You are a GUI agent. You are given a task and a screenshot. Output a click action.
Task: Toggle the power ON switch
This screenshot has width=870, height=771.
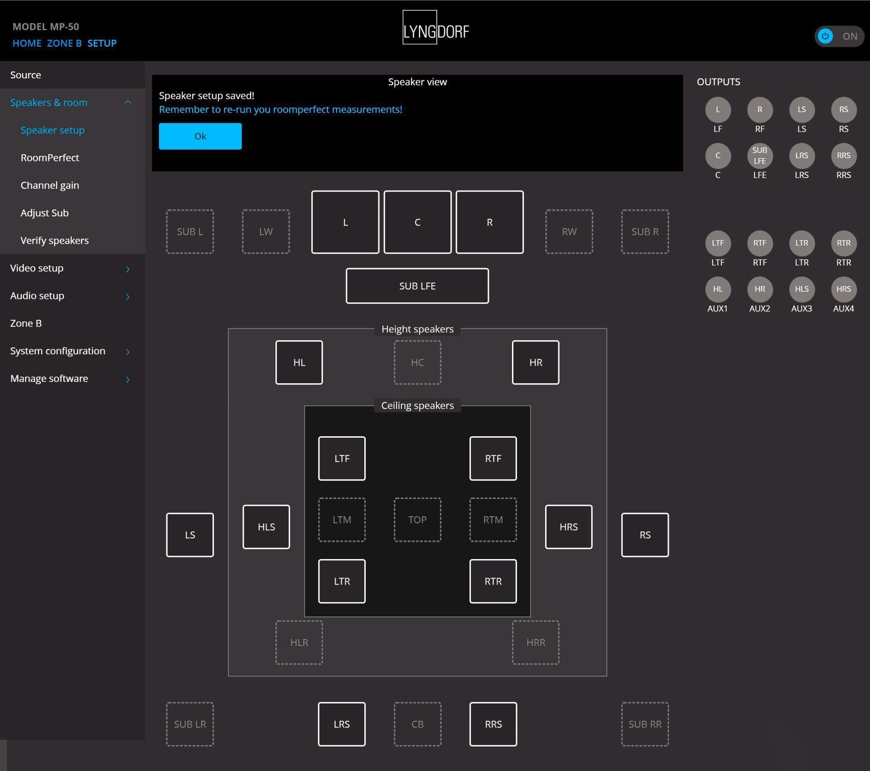[x=839, y=36]
